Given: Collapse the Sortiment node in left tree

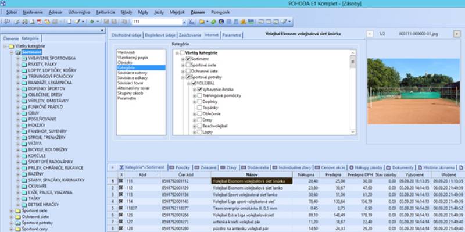Looking at the screenshot, I should pyautogui.click(x=11, y=52).
